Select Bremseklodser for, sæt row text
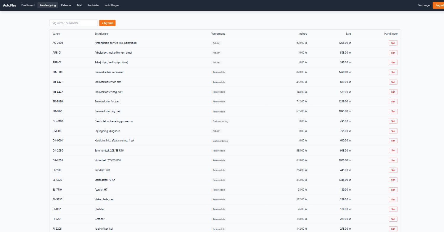This screenshot has width=444, height=232. click(108, 82)
